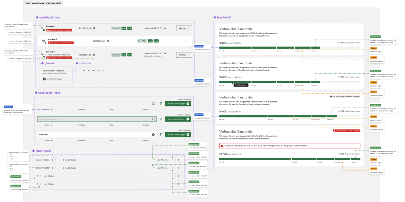The height and width of the screenshot is (202, 405).
Task: Click the 'Backups' column header in first table head
Action: pos(145,109)
